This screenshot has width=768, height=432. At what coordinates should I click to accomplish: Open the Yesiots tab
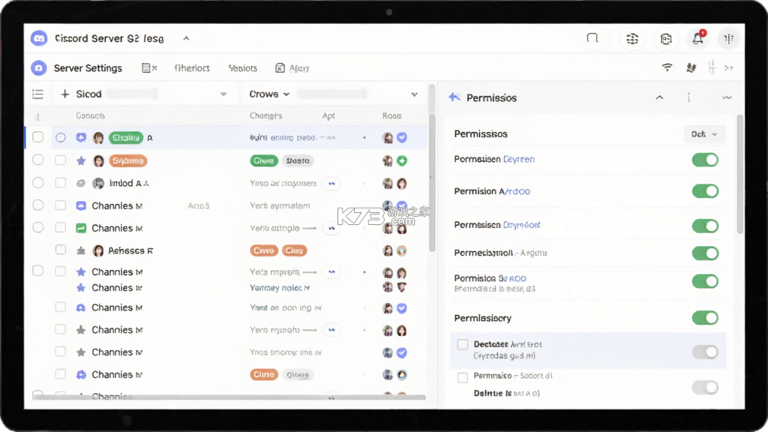(242, 68)
